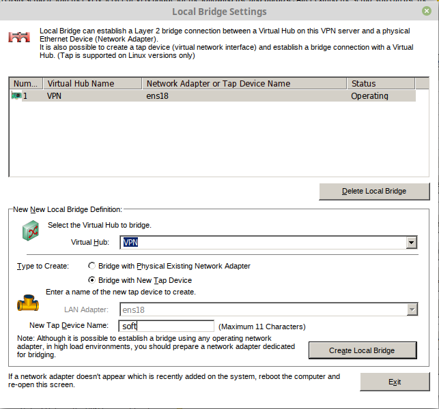Select the ens18 bridge row in list
The image size is (439, 409).
coord(213,96)
